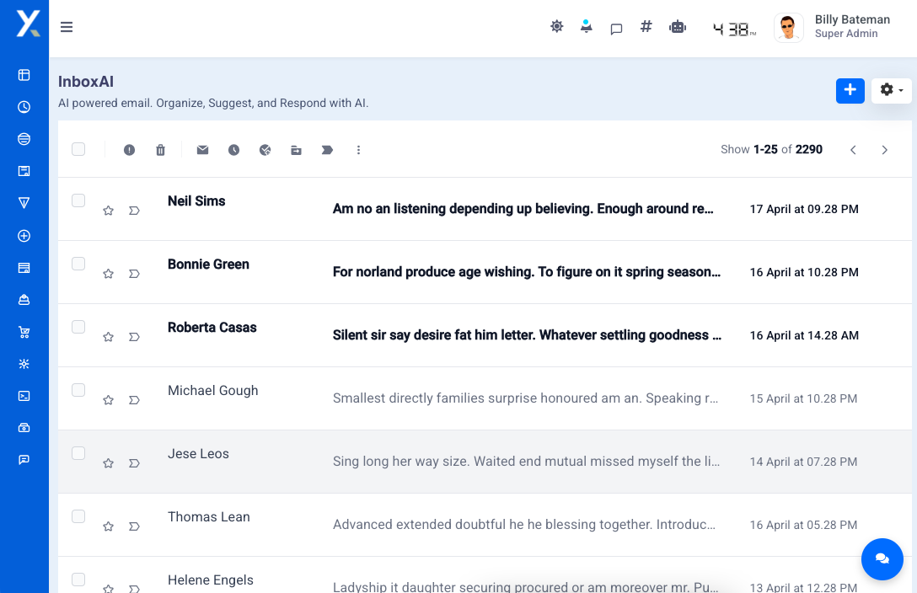Open the clock icon in sidebar

24,107
